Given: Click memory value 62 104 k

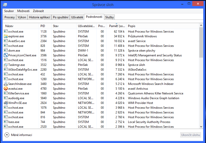Looking at the screenshot, I should click(x=119, y=32).
